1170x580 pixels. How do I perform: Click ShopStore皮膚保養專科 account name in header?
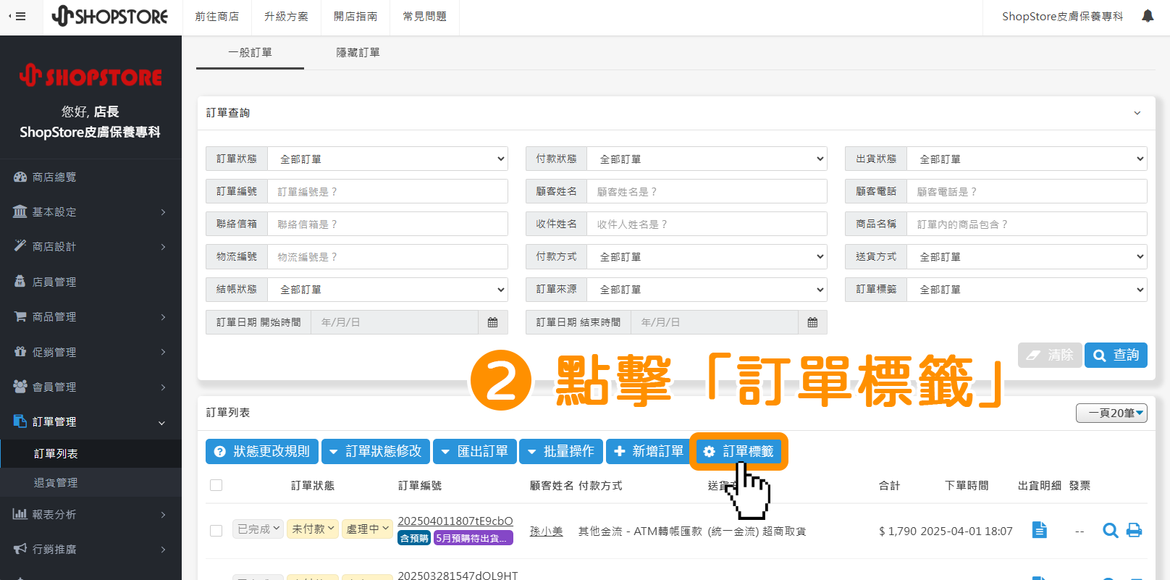tap(1062, 16)
